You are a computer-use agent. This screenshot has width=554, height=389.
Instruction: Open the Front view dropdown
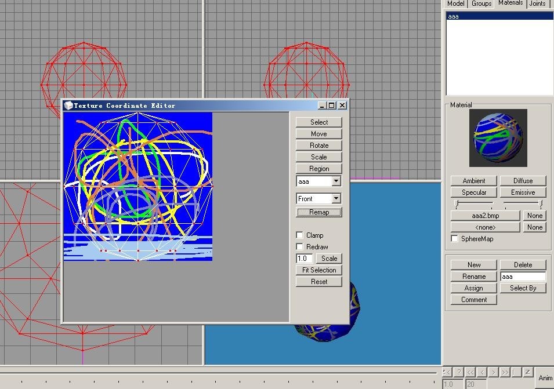pyautogui.click(x=336, y=198)
